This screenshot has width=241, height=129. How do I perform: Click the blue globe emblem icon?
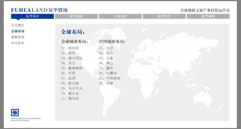tap(15, 112)
